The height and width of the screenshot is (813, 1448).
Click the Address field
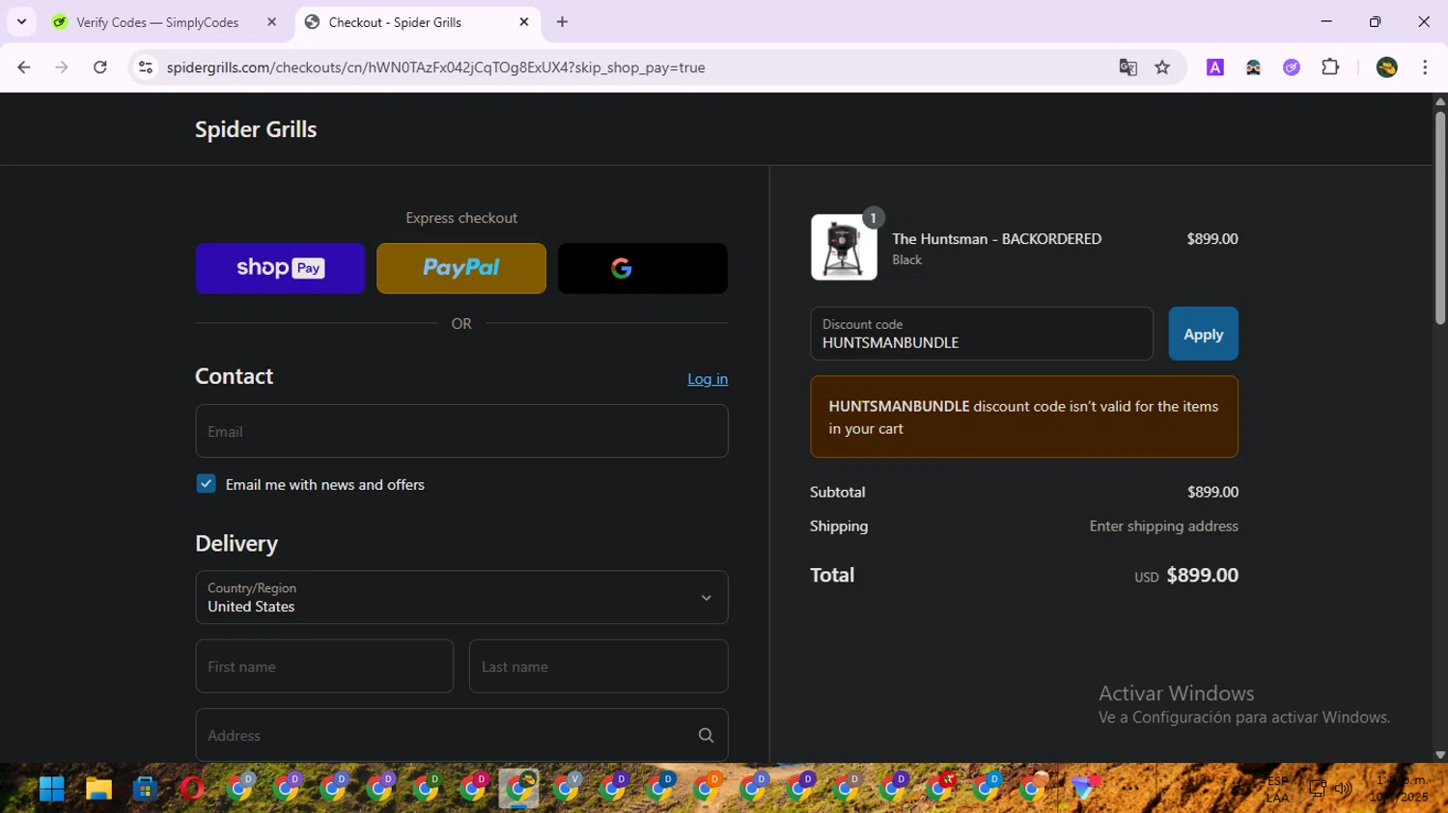point(461,735)
